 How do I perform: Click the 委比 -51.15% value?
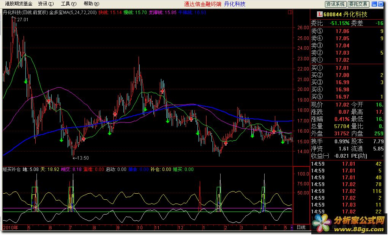(x=339, y=23)
